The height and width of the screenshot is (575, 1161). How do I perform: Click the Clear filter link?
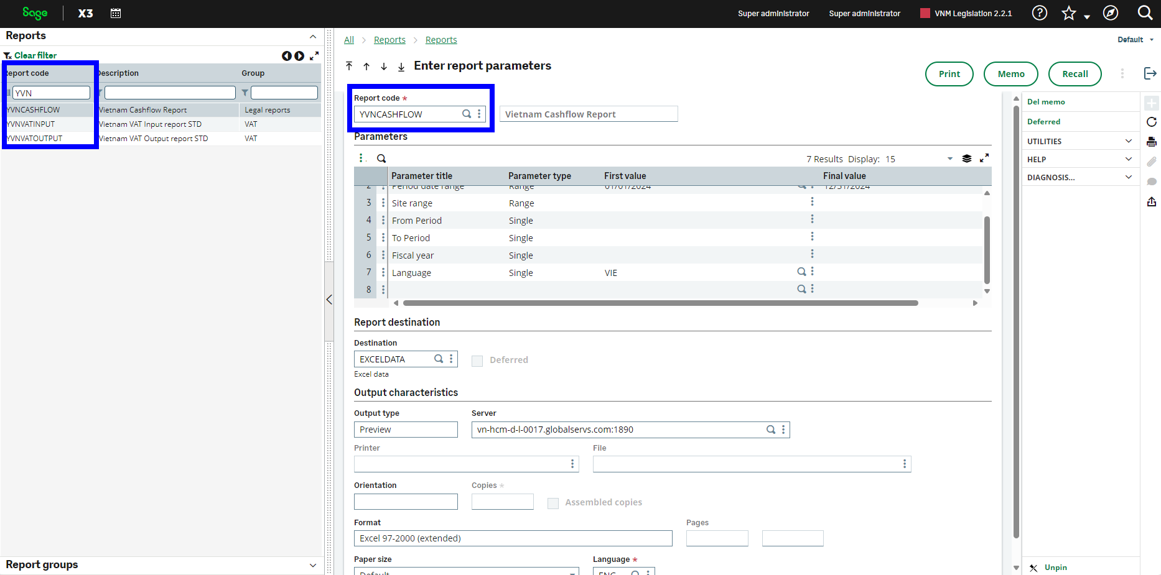pos(35,55)
